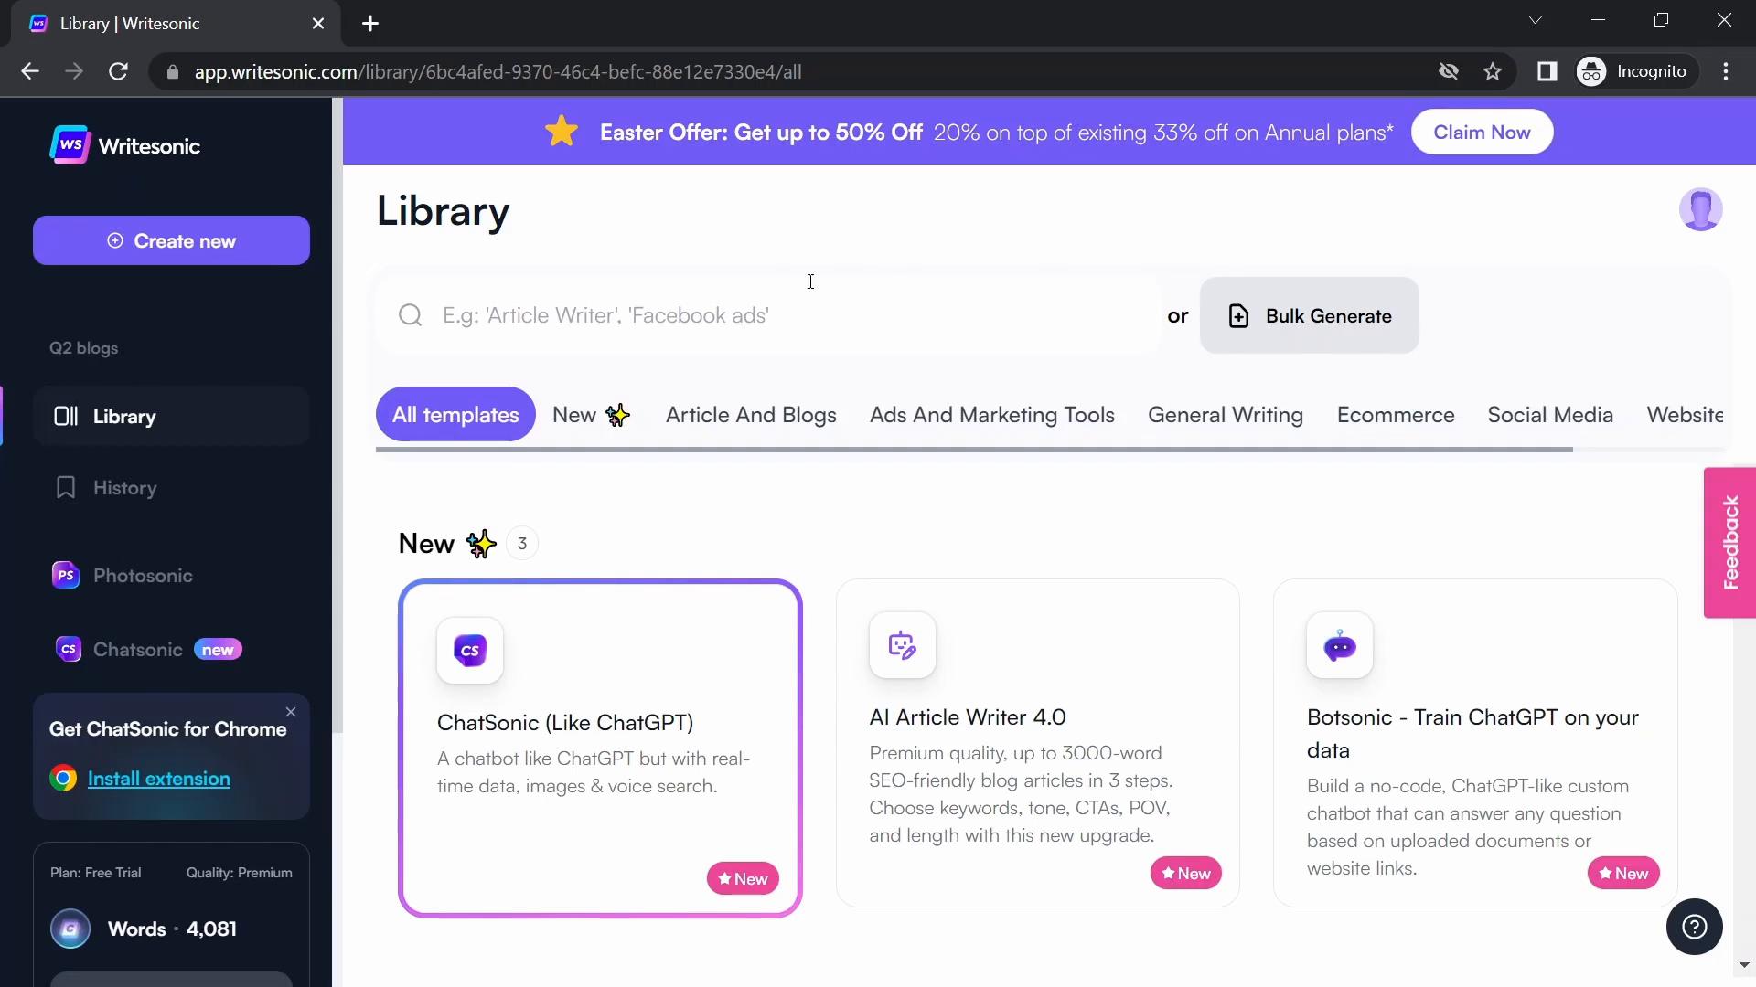Select the 'Article And Blogs' tab
This screenshot has width=1756, height=987.
752,413
